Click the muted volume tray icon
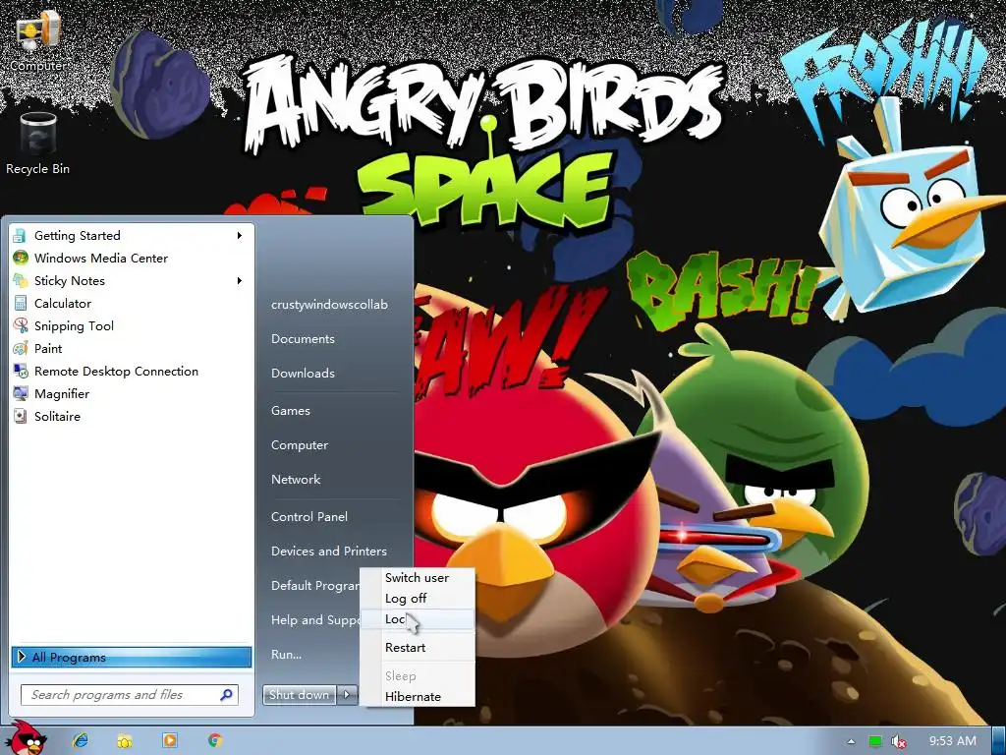 [899, 741]
